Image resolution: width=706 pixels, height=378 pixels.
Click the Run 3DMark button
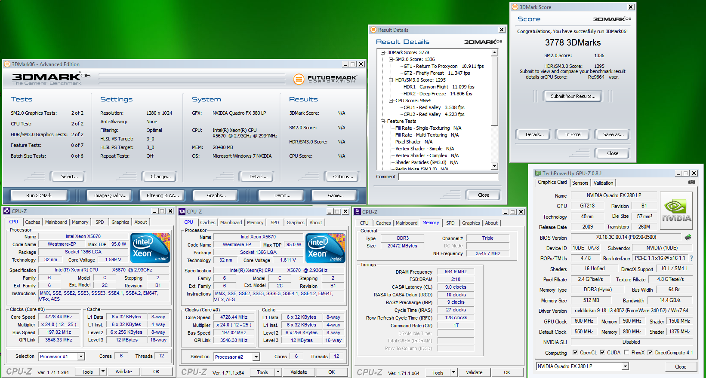pyautogui.click(x=39, y=195)
